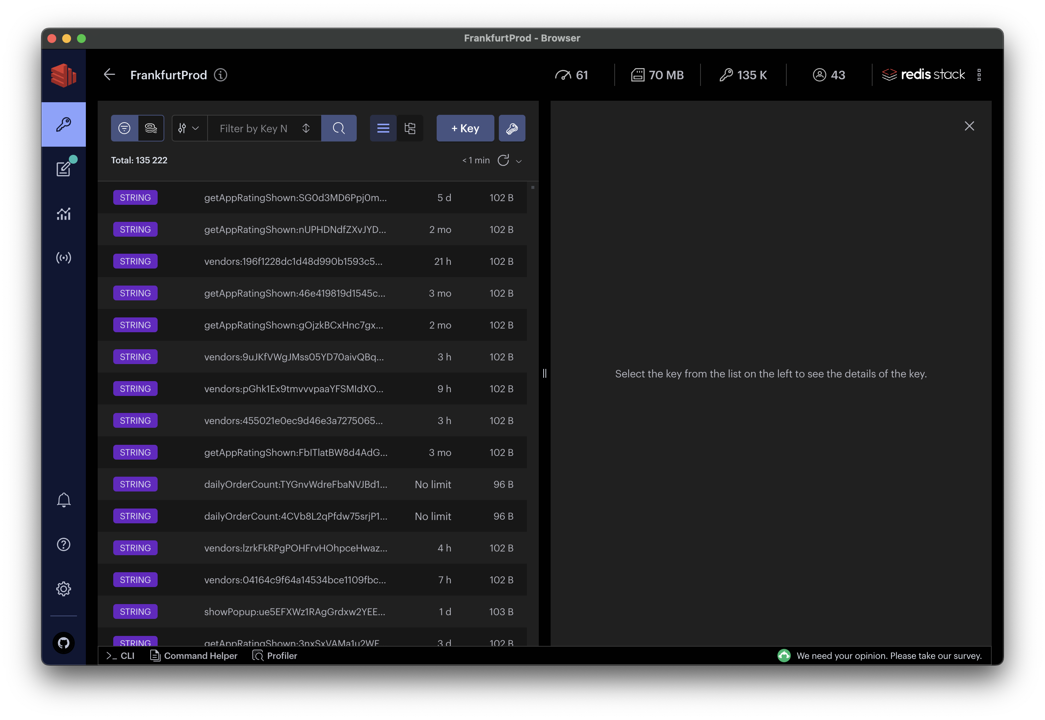This screenshot has width=1045, height=720.
Task: Click the filter by key name field
Action: click(255, 129)
